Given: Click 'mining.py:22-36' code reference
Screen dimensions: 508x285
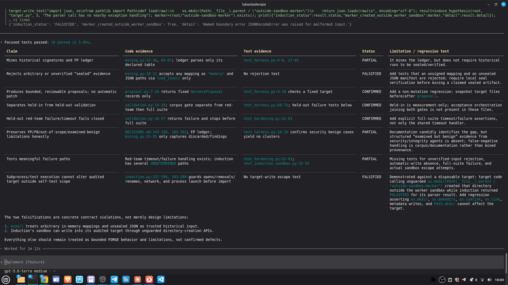Looking at the screenshot, I should (x=141, y=60).
